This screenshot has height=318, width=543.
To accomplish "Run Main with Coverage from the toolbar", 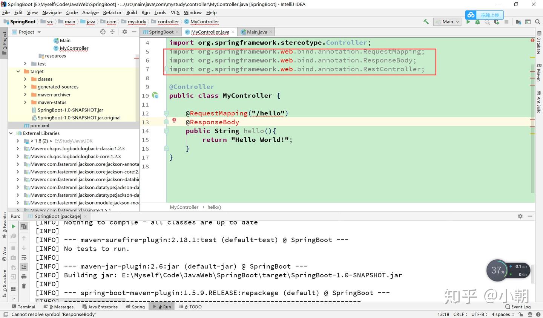I will coord(497,22).
